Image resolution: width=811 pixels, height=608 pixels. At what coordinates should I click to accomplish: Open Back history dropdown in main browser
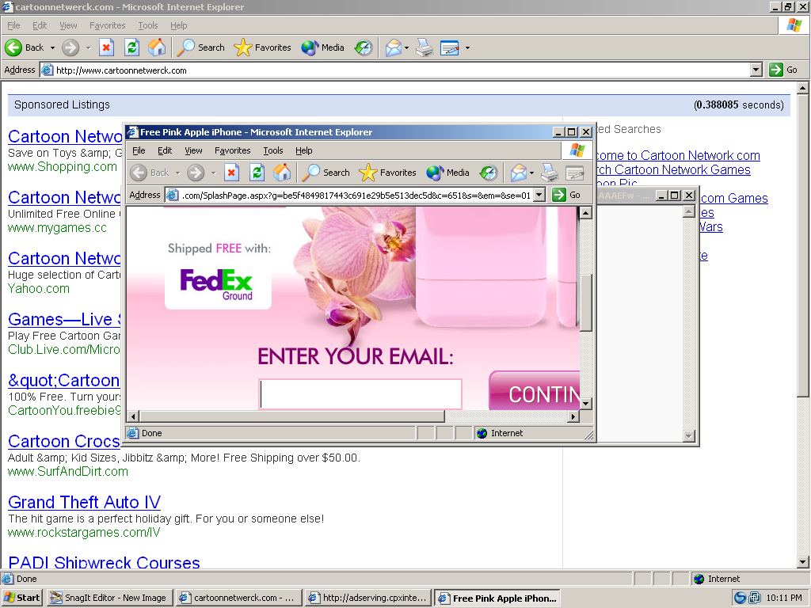coord(52,47)
